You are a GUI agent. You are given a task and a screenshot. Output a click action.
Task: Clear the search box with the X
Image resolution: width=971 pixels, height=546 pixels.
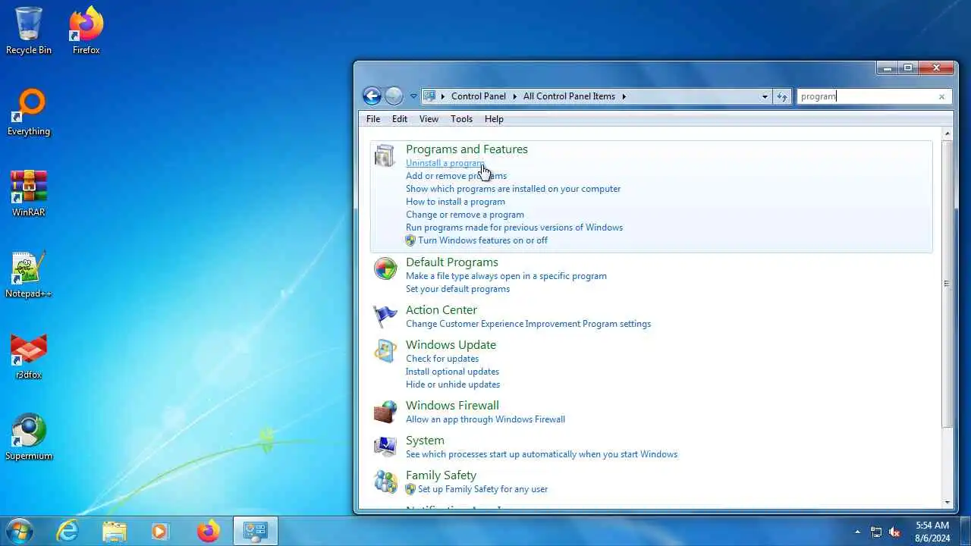coord(941,96)
